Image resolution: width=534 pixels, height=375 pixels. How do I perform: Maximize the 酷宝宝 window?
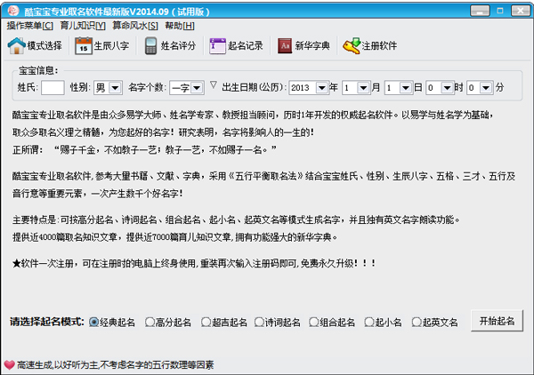(x=500, y=11)
